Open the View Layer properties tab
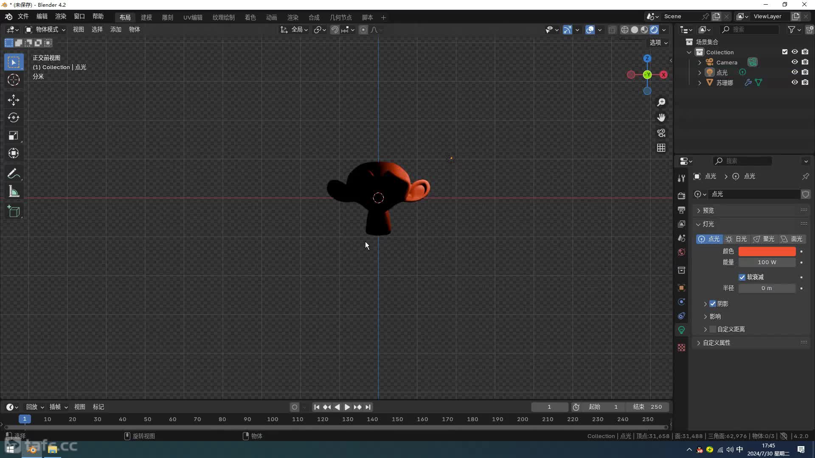This screenshot has height=458, width=815. click(681, 224)
